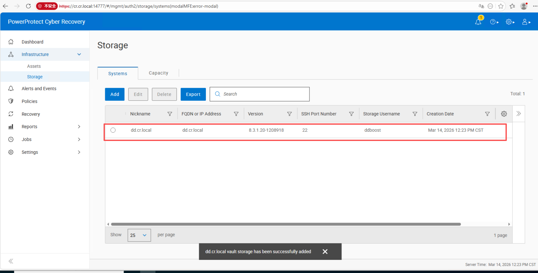Click the PowerProtect Cyber Recovery title
This screenshot has height=273, width=538.
(47, 22)
